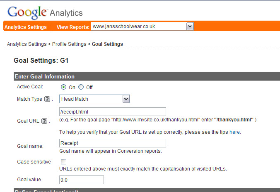Set Active Goal to On

(x=64, y=87)
